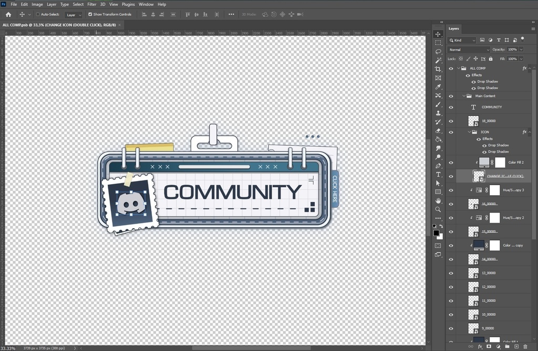538x351 pixels.
Task: Collapse the ALL COMP group arrow
Action: tap(458, 68)
